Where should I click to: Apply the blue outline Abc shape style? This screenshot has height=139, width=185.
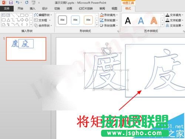pyautogui.click(x=75, y=20)
